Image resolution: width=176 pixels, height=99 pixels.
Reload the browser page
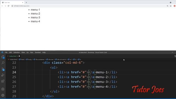click(9, 6)
